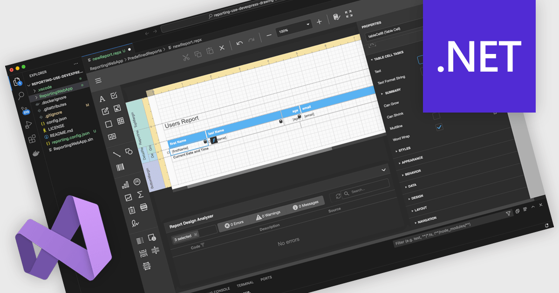
Task: Expand the Appearance properties section
Action: click(411, 160)
